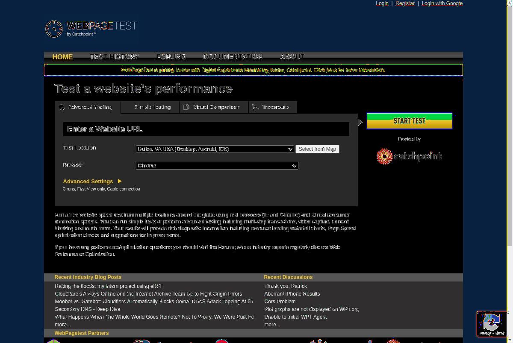Image resolution: width=513 pixels, height=343 pixels.
Task: Click the Catchpoint logo under Provided by
Action: pos(409,156)
